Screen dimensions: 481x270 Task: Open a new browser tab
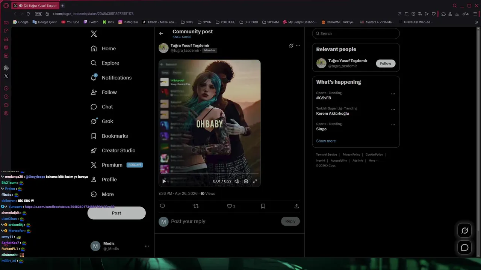(x=62, y=6)
